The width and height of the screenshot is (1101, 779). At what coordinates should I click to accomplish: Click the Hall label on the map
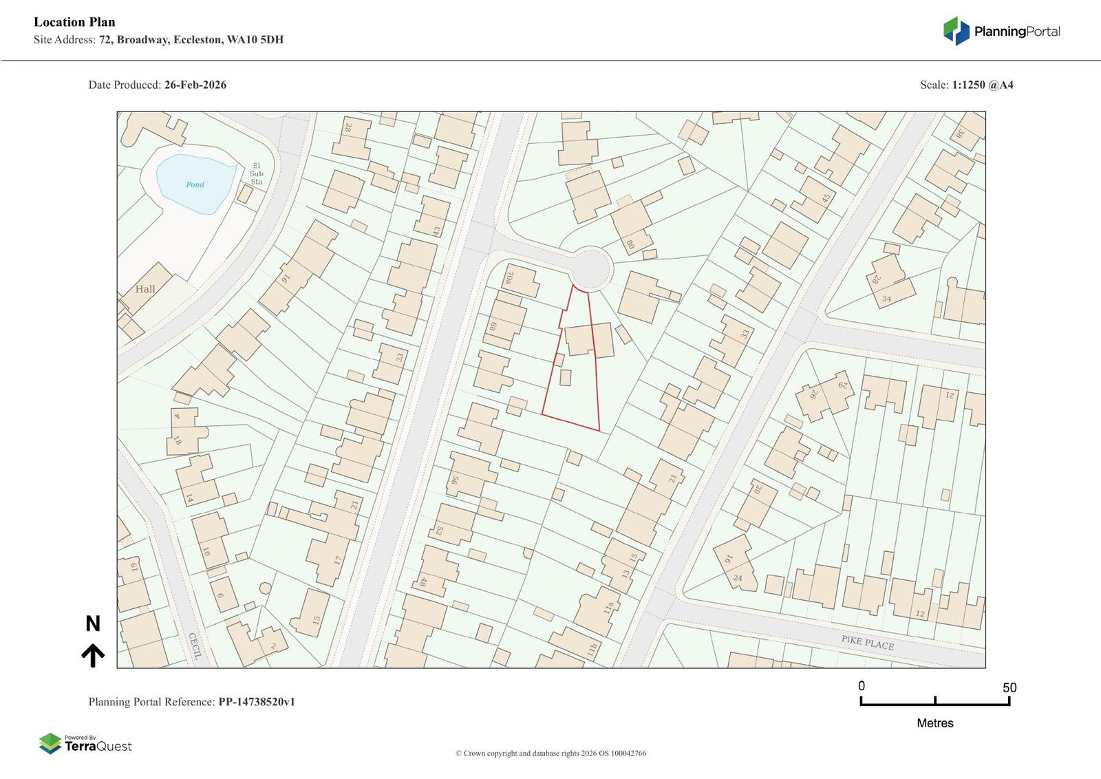[145, 289]
